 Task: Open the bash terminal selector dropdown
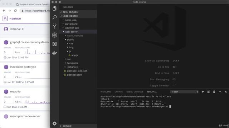[185, 92]
